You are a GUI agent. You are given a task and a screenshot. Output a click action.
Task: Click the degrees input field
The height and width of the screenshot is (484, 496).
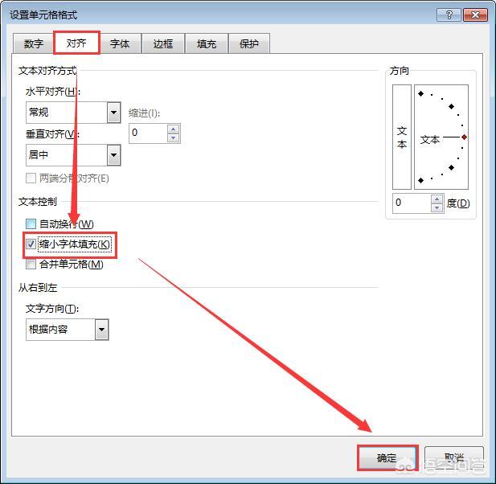point(412,203)
